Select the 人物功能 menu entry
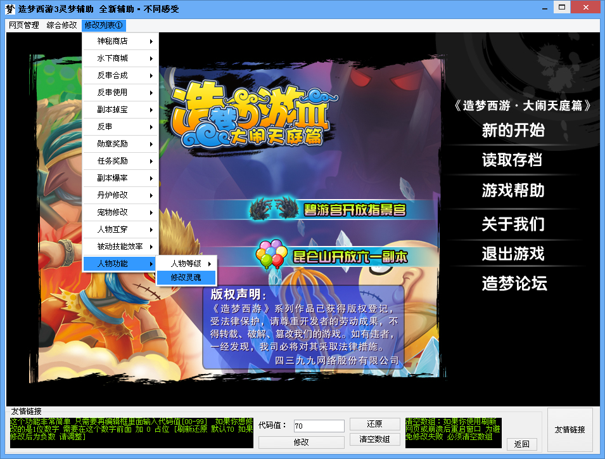605x459 pixels. coord(120,264)
